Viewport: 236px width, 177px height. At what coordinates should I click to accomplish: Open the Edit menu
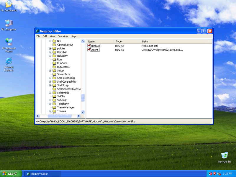(45, 36)
